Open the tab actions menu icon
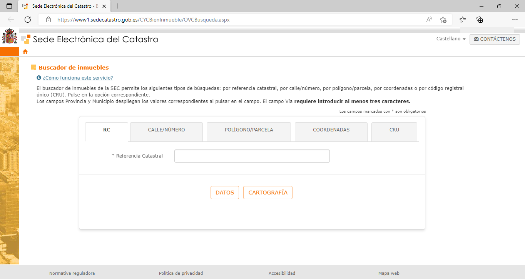The height and width of the screenshot is (279, 525). 9,6
